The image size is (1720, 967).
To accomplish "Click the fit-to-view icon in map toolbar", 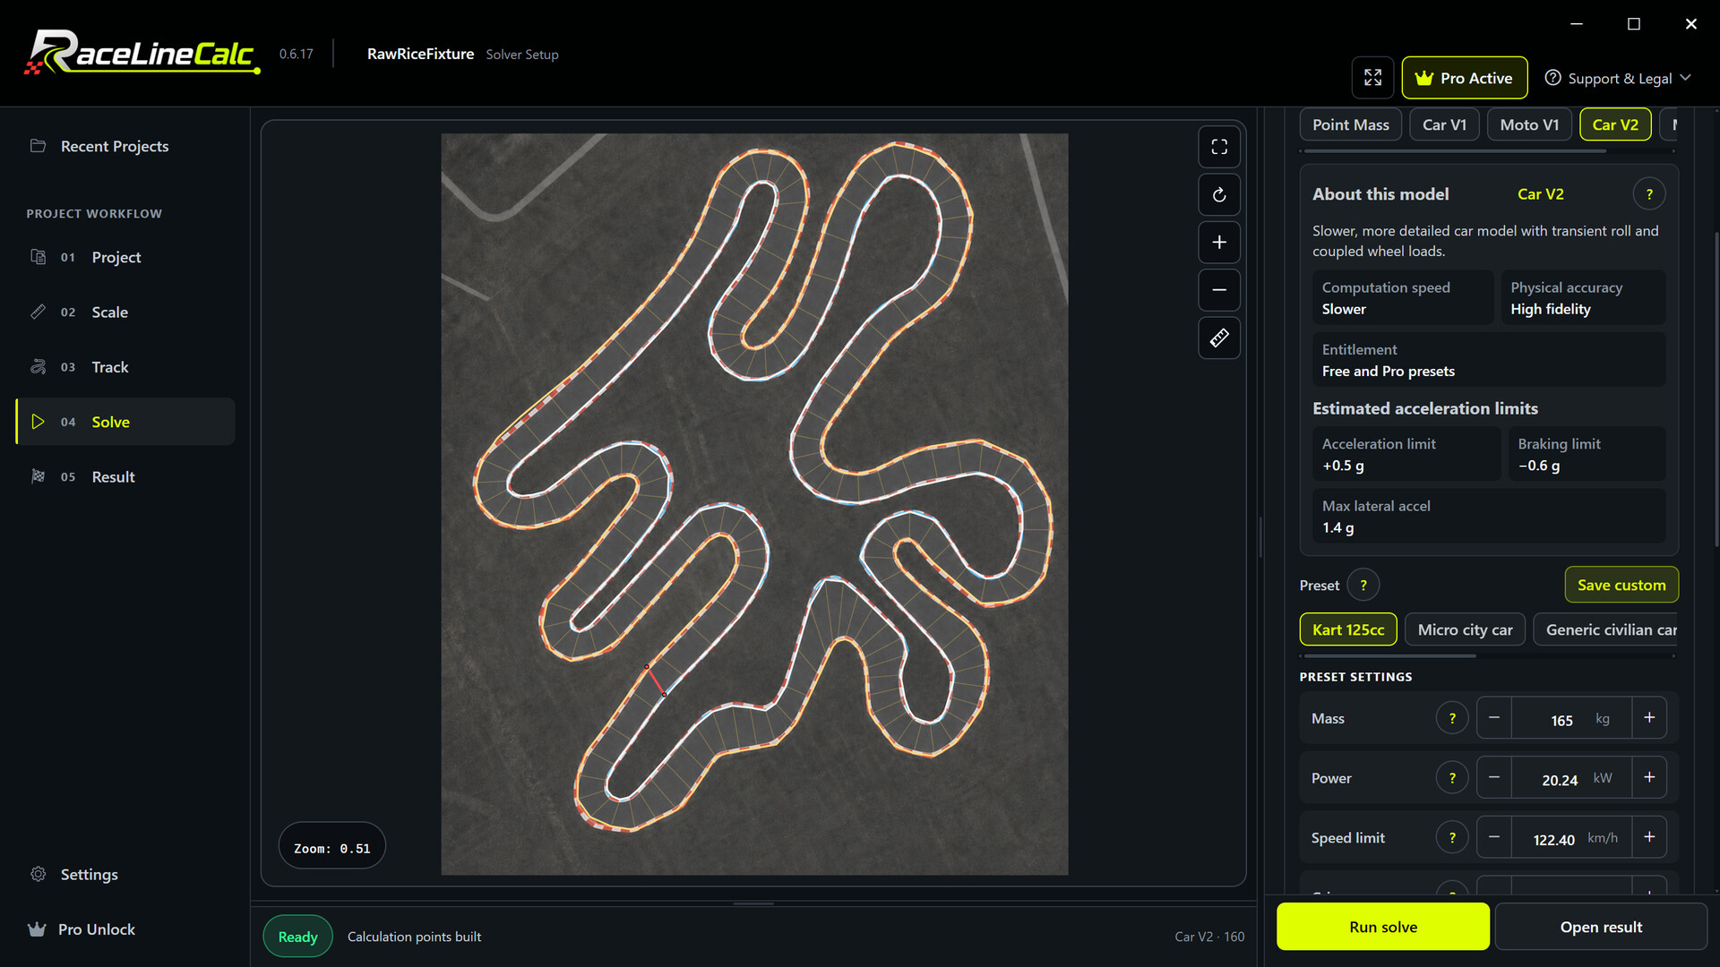I will pos(1219,147).
